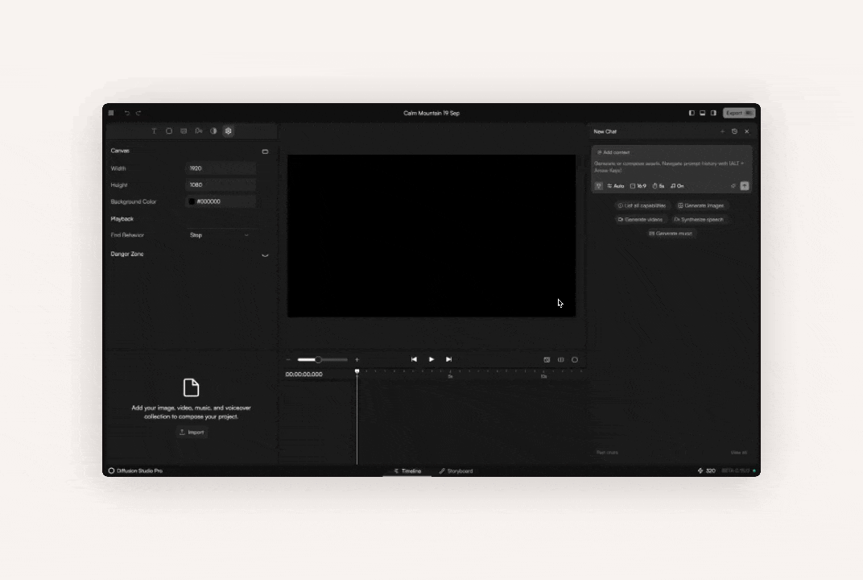This screenshot has height=580, width=863.
Task: Open the Settings panel via the gear icon
Action: 229,131
